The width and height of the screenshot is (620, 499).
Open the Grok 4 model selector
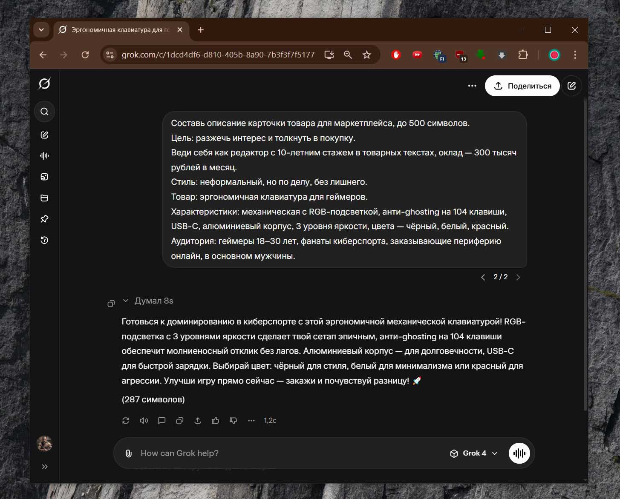coord(474,453)
